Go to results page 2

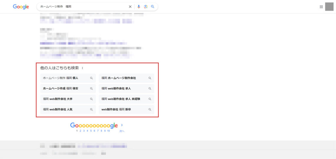pyautogui.click(x=80, y=131)
